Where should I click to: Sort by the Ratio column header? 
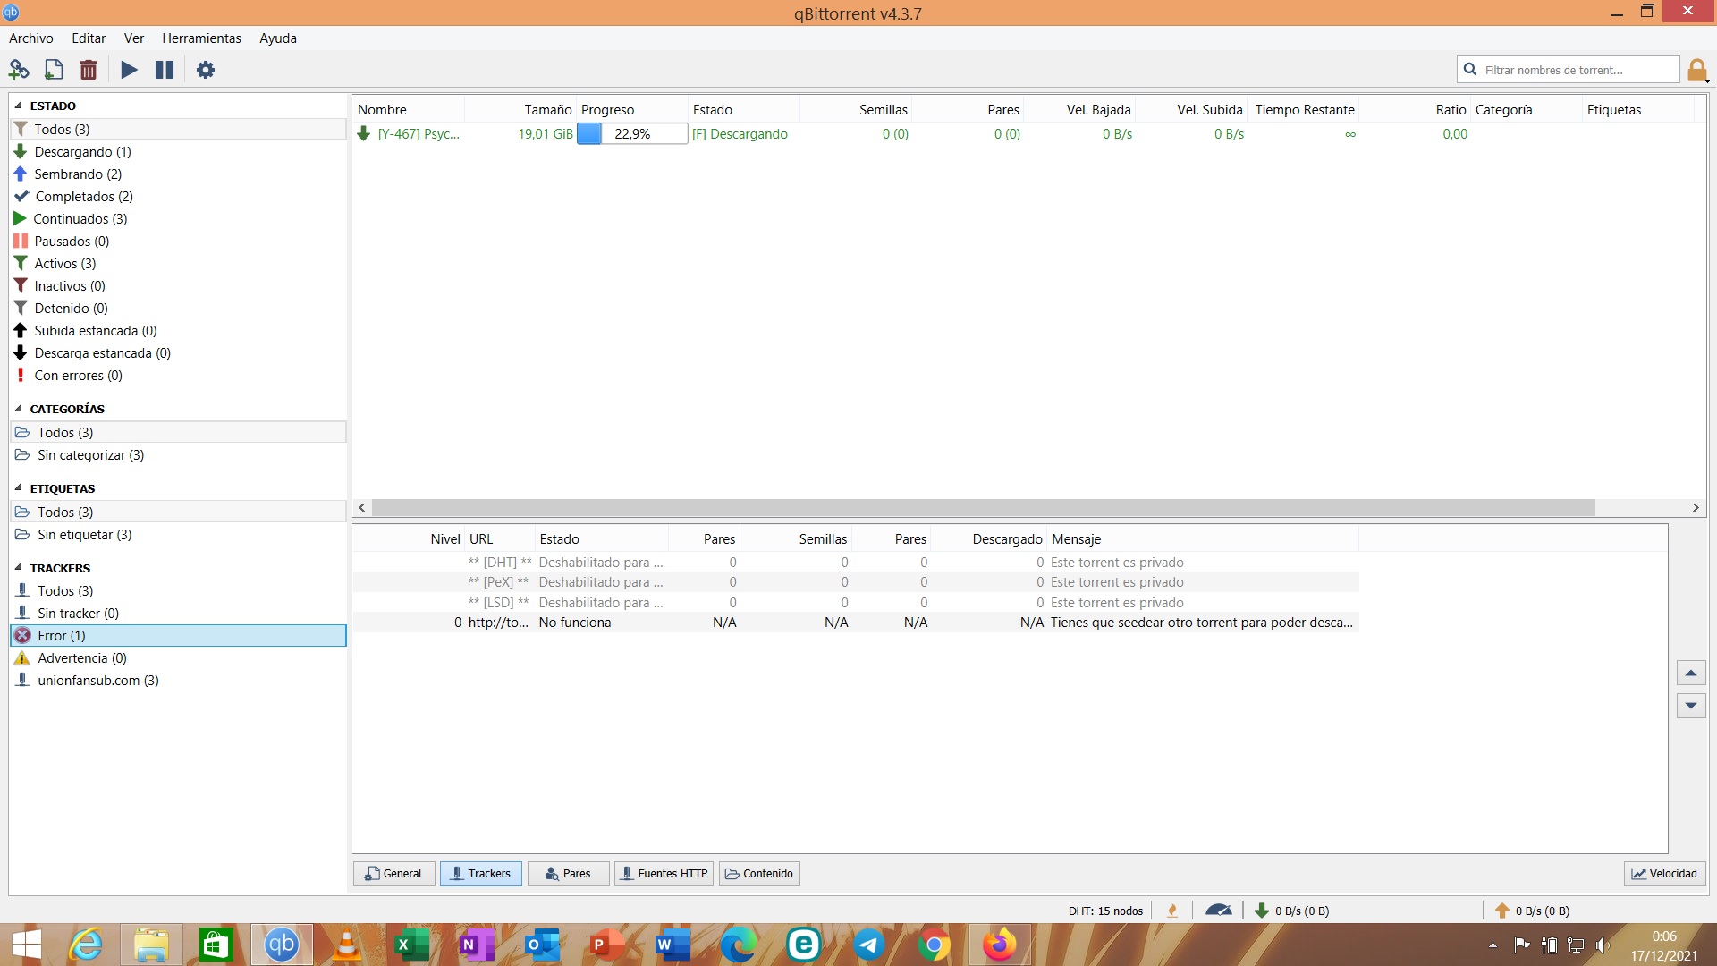coord(1415,110)
